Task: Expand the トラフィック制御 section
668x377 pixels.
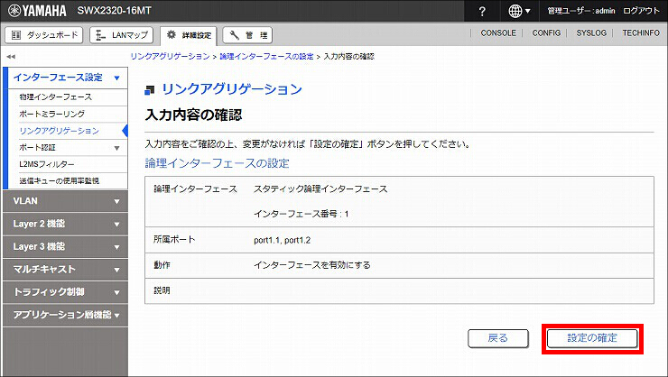Action: [x=65, y=292]
